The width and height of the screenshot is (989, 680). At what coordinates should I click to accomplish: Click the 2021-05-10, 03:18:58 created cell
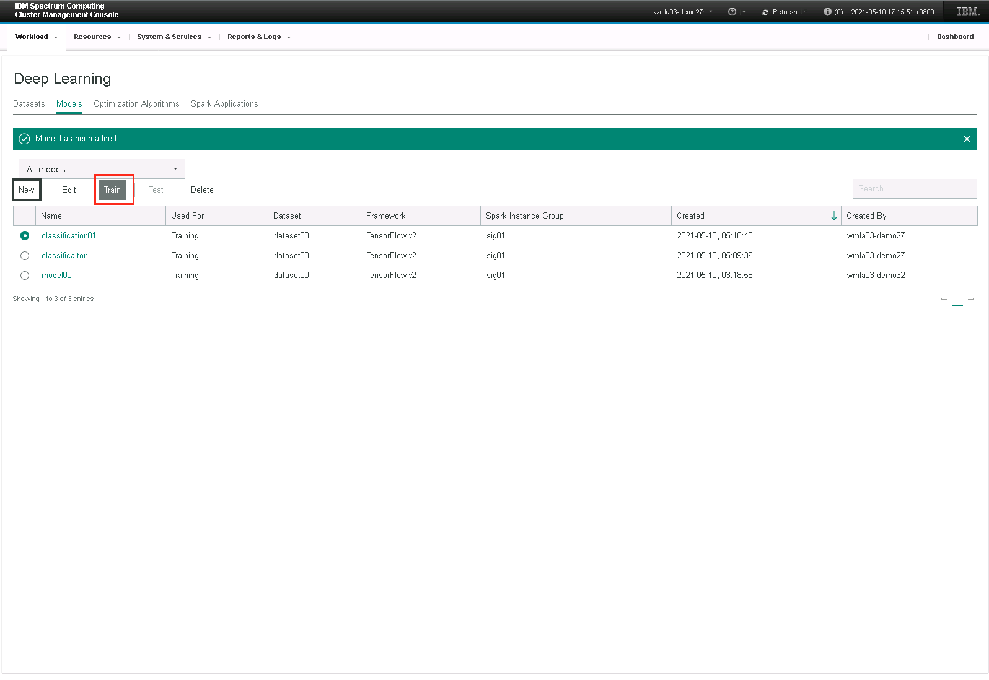click(714, 275)
